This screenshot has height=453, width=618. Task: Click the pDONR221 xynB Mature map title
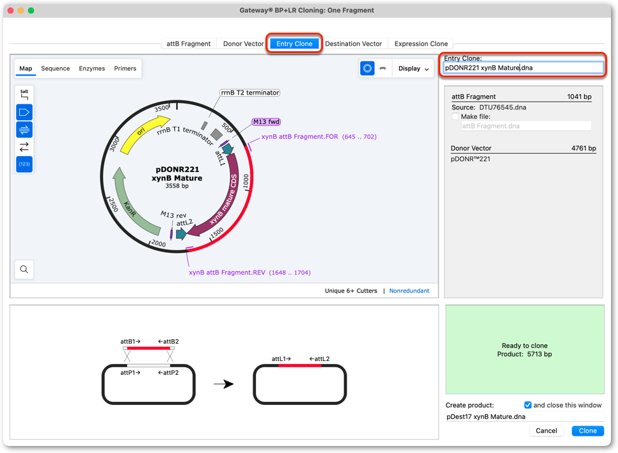click(x=177, y=173)
